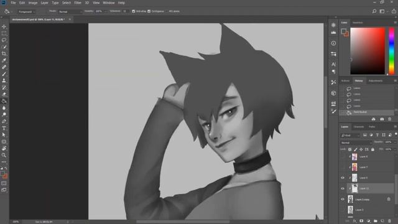Show Layer 8 visibility box

click(x=343, y=157)
